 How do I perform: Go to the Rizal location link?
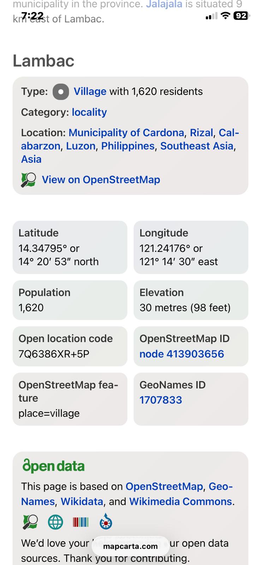201,133
